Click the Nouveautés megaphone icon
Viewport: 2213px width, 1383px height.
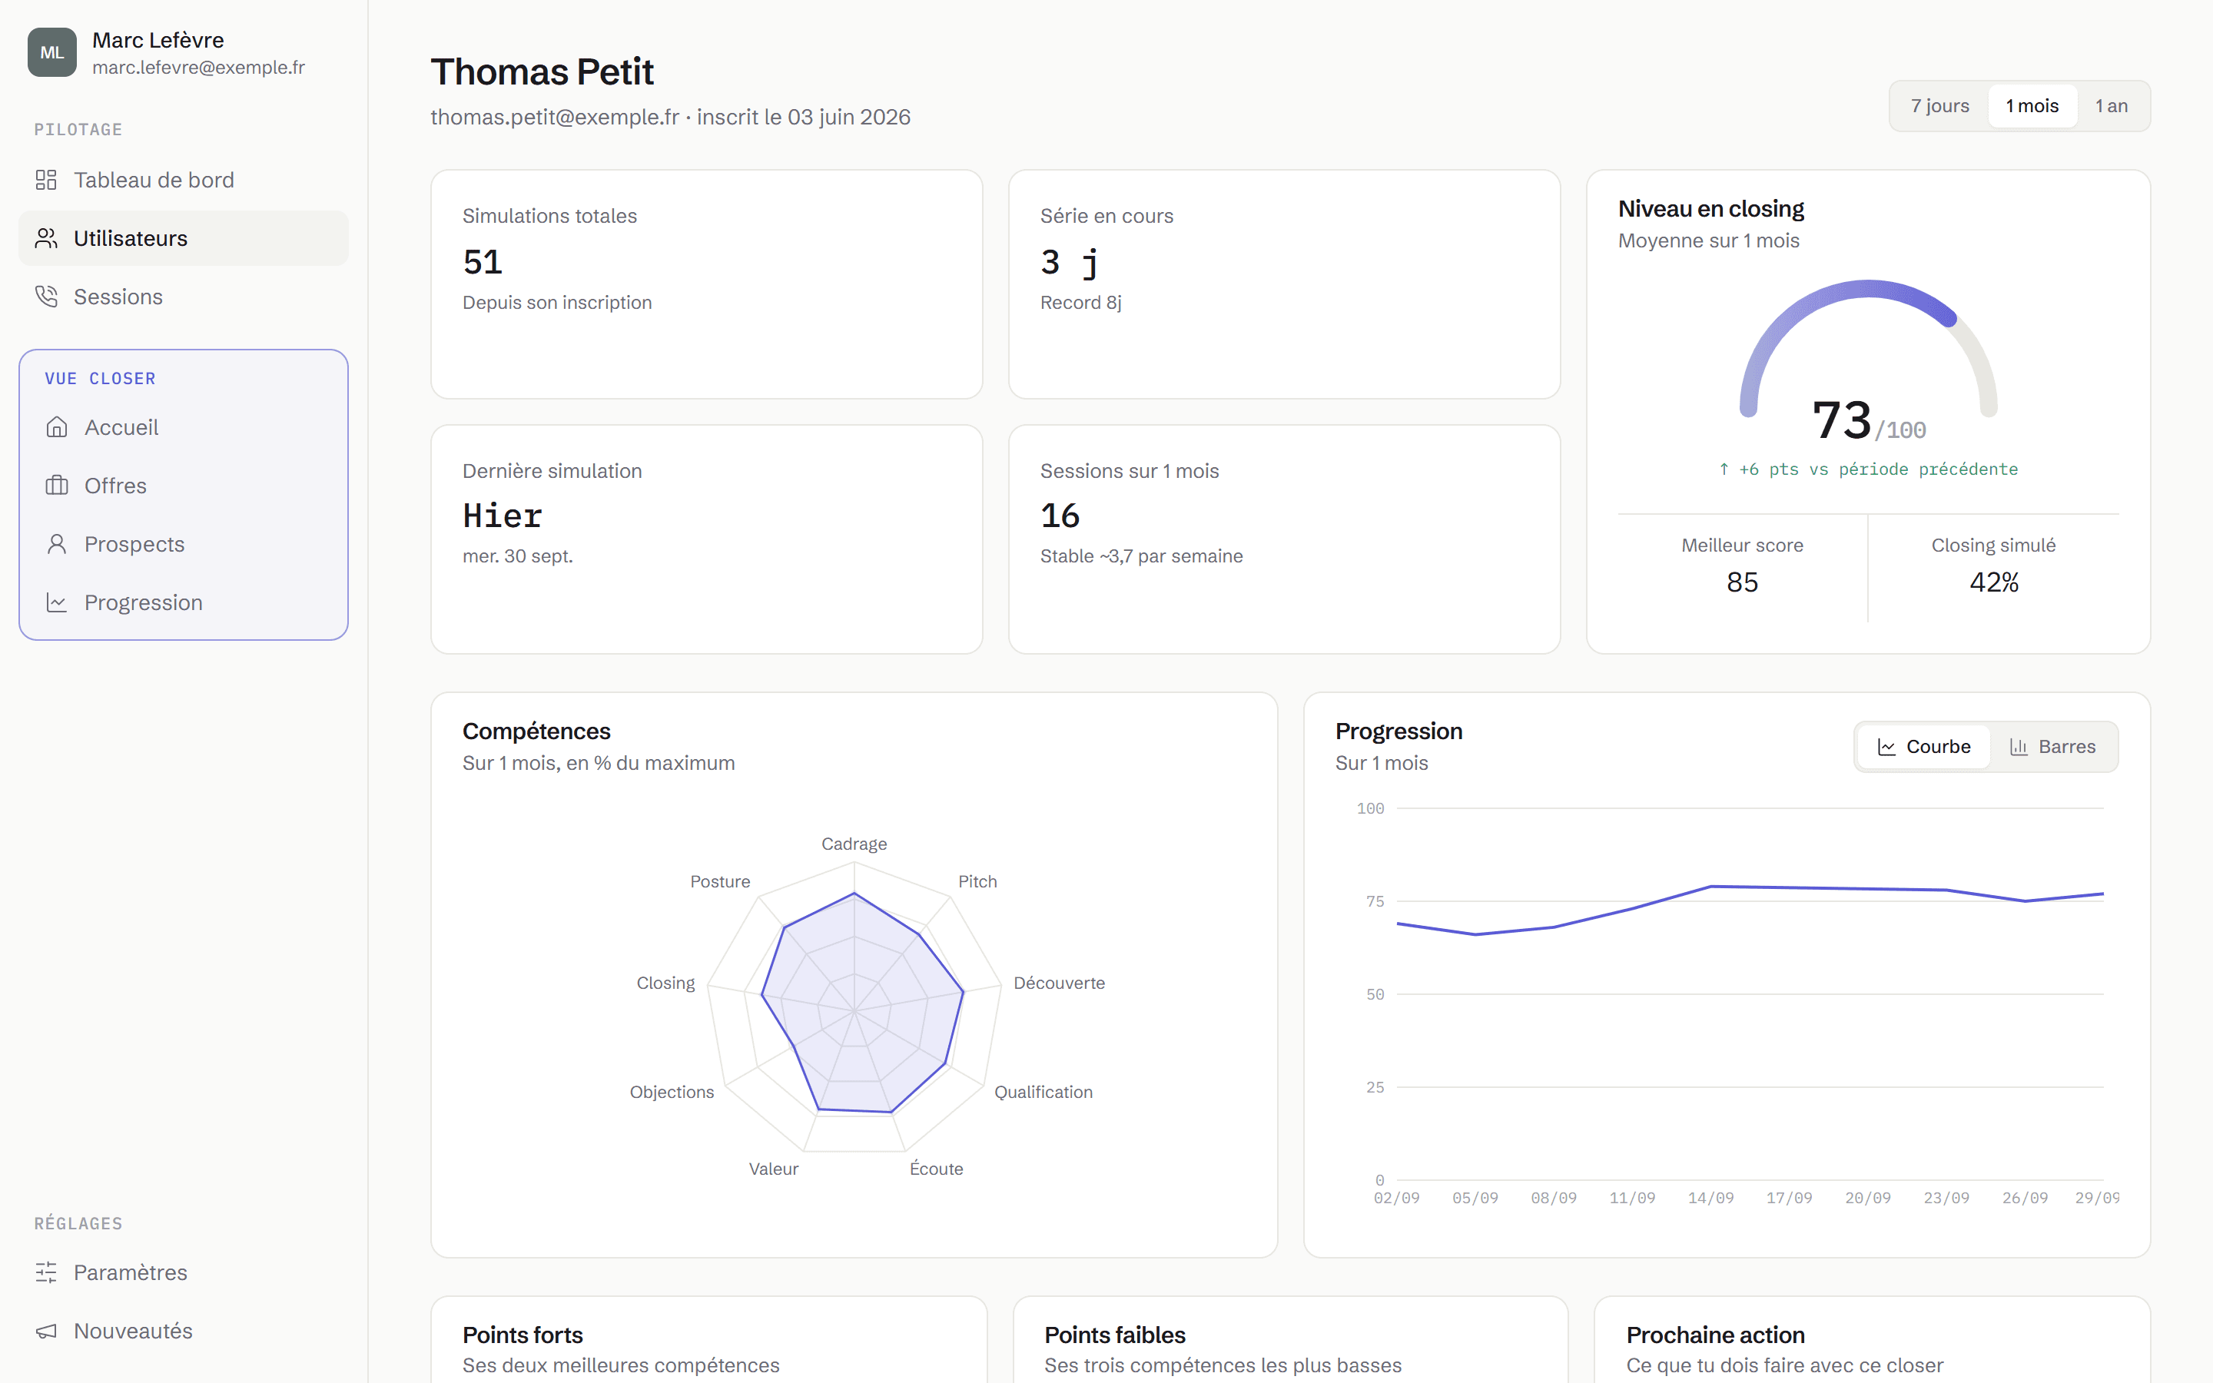(x=46, y=1331)
